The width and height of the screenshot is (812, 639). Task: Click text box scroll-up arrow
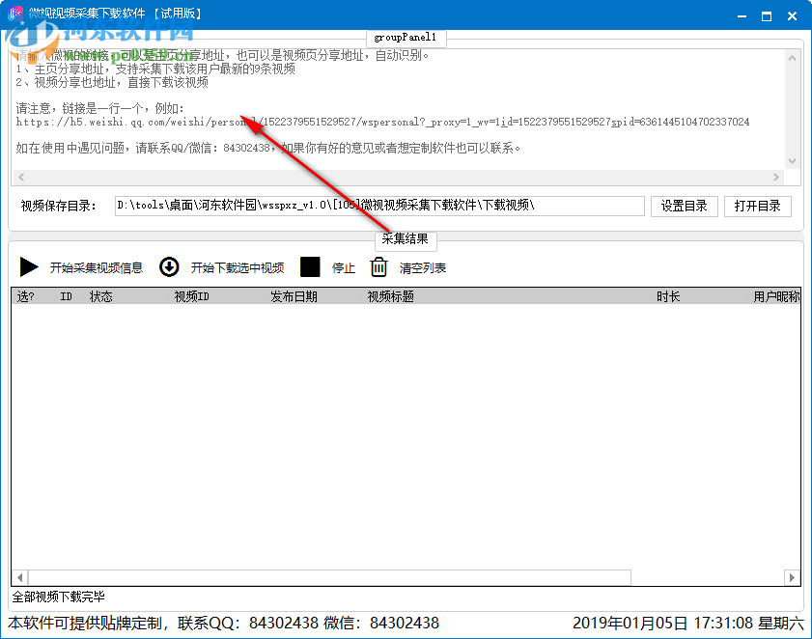pos(792,58)
